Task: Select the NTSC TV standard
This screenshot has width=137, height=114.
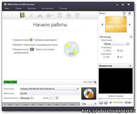Action: coord(104,50)
